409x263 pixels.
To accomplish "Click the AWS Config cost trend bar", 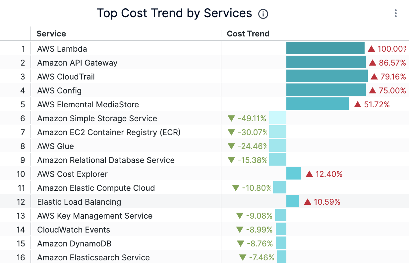I will coord(326,91).
